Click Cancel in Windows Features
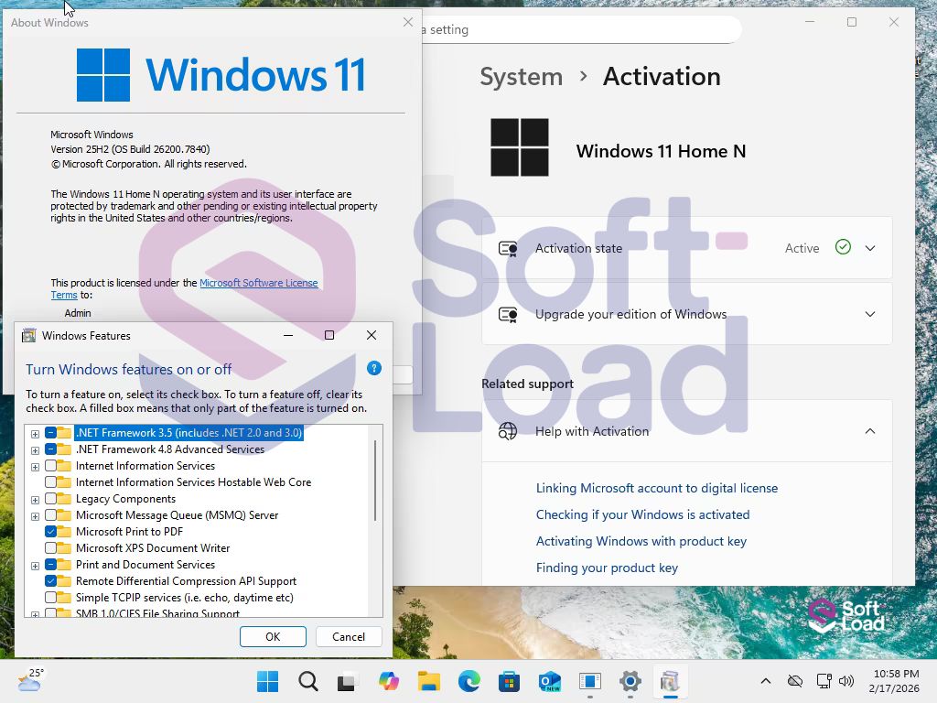 [x=349, y=637]
